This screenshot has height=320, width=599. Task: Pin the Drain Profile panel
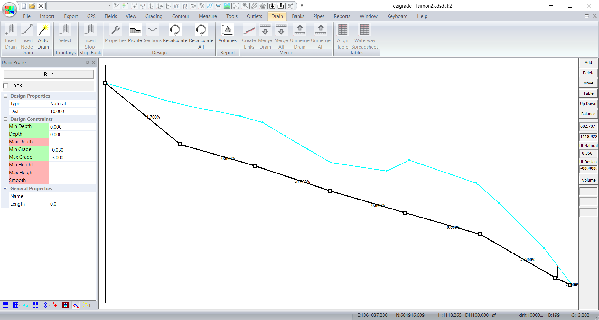pyautogui.click(x=87, y=63)
